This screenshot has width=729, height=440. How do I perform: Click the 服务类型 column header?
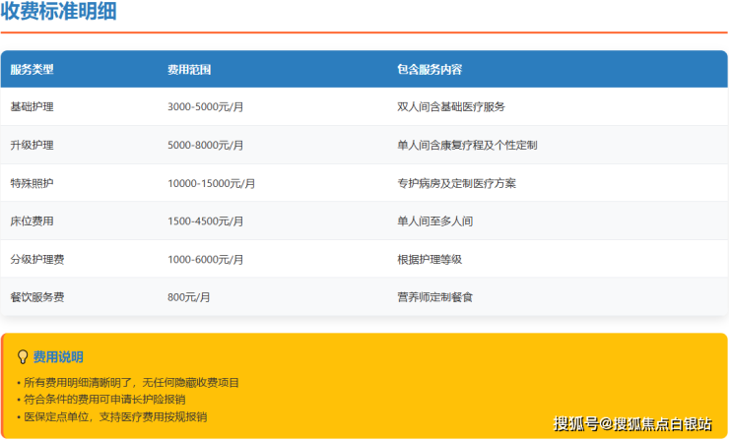(32, 70)
